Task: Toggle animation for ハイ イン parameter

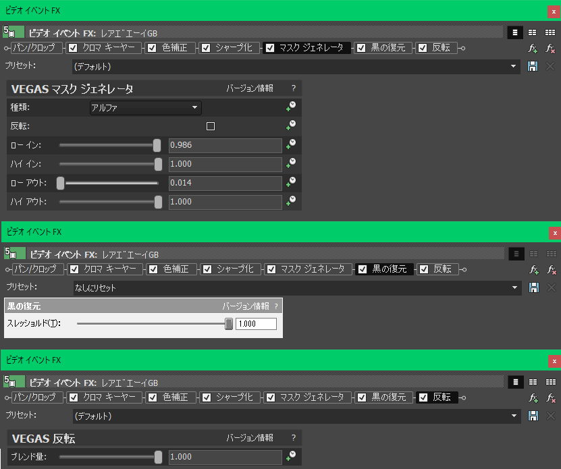Action: coord(291,163)
